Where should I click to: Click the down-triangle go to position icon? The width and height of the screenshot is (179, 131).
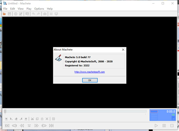coord(29,126)
